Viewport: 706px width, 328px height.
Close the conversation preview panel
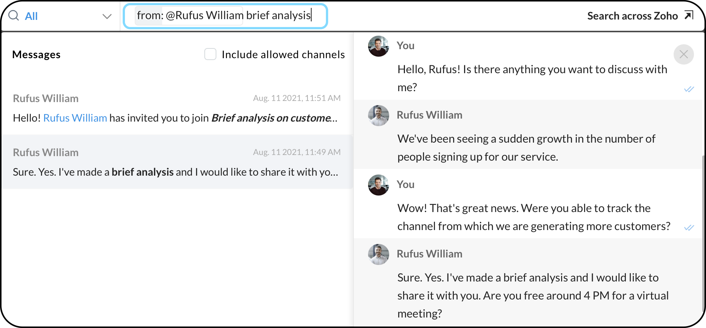pos(683,54)
